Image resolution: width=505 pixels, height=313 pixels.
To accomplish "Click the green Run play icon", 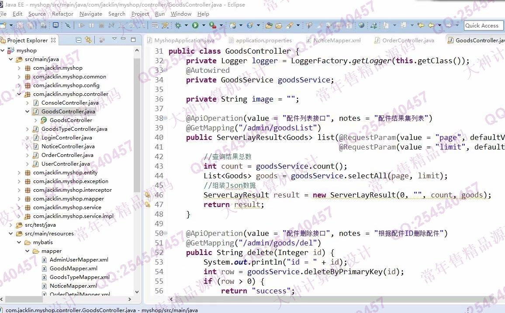I will [195, 25].
